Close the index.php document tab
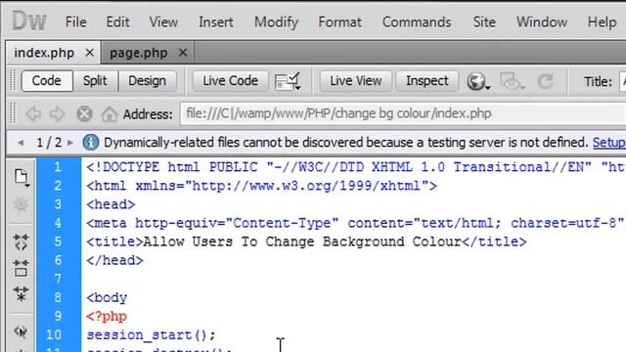The image size is (626, 352). pos(89,53)
